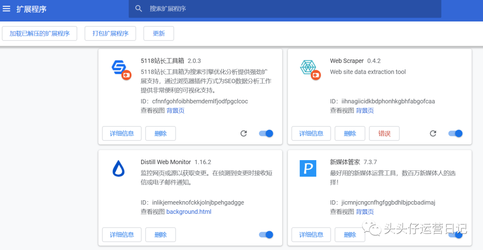Click the Distill Web Monitor droplet icon
This screenshot has height=250, width=483.
coord(119,169)
